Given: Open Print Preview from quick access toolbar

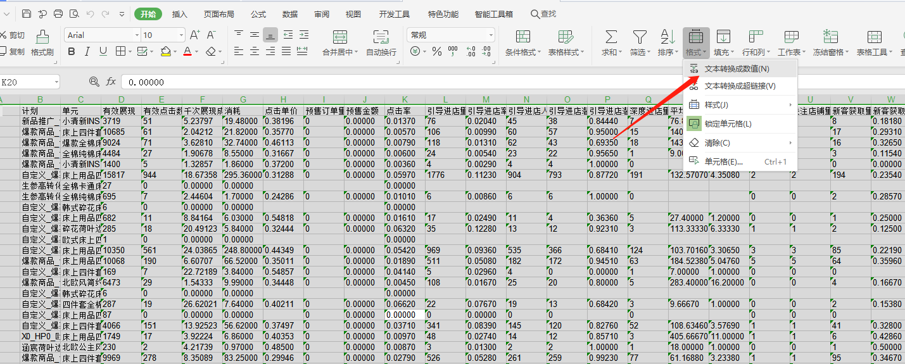Looking at the screenshot, I should coord(74,13).
